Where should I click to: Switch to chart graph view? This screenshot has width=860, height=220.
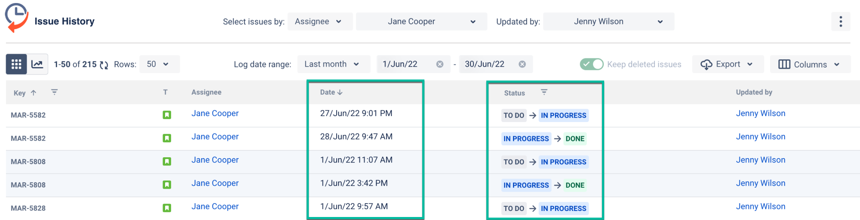(x=37, y=64)
